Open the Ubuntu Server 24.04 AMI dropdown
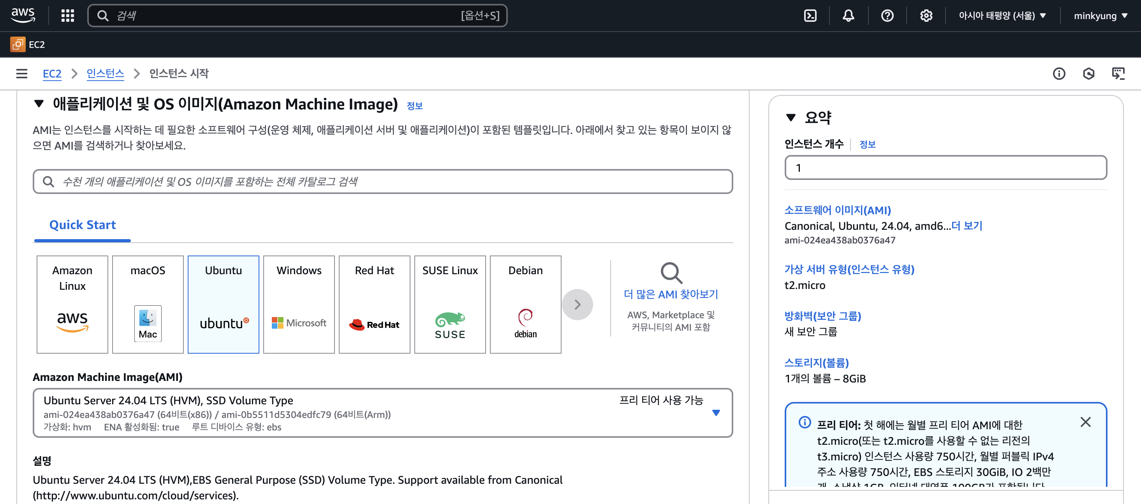 click(x=383, y=413)
